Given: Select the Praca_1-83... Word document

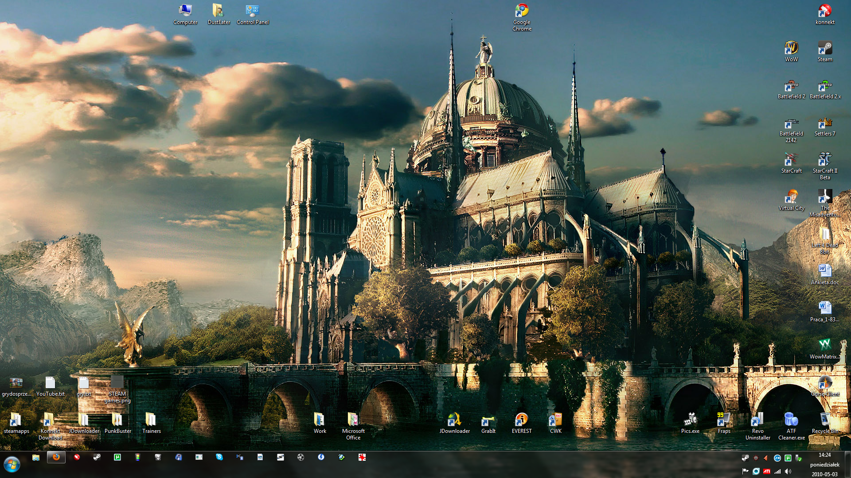Looking at the screenshot, I should tap(825, 312).
